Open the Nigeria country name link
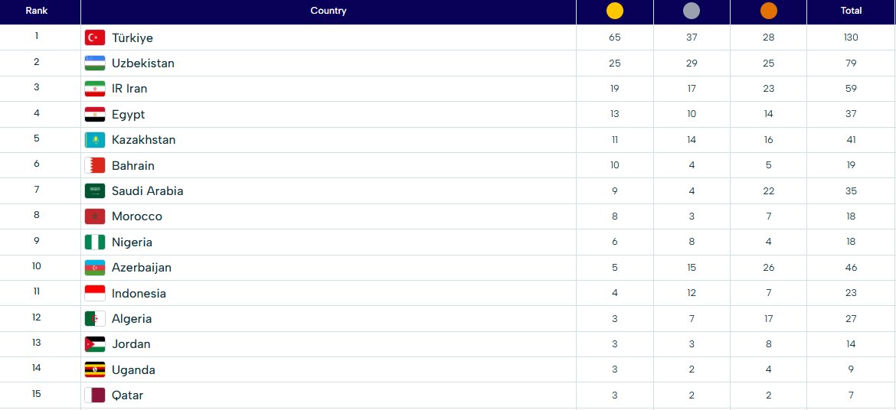The image size is (896, 410). pyautogui.click(x=132, y=242)
